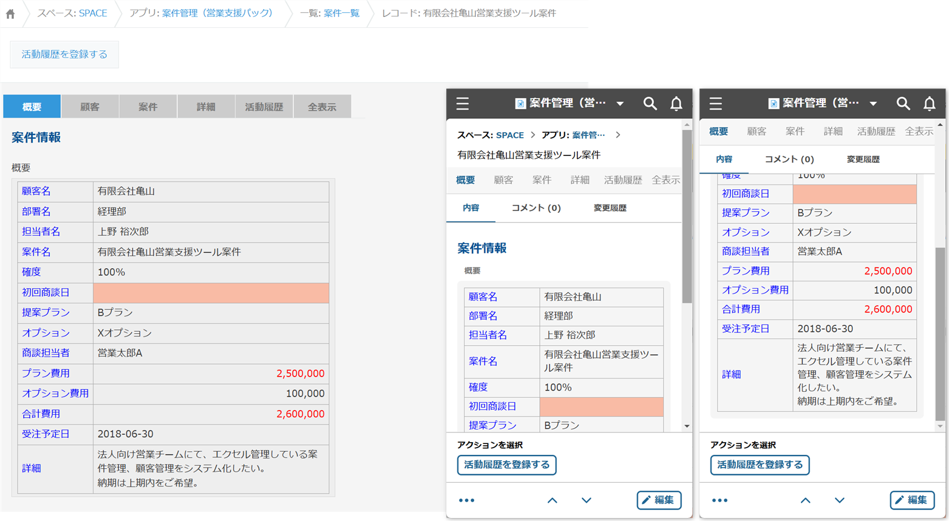This screenshot has width=949, height=521.
Task: Tap search icon in middle mobile panel
Action: click(650, 104)
